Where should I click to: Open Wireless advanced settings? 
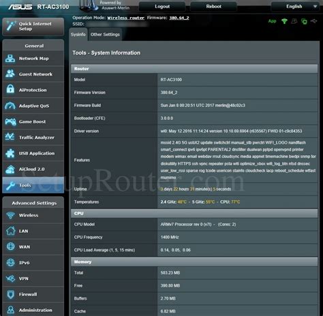33,215
